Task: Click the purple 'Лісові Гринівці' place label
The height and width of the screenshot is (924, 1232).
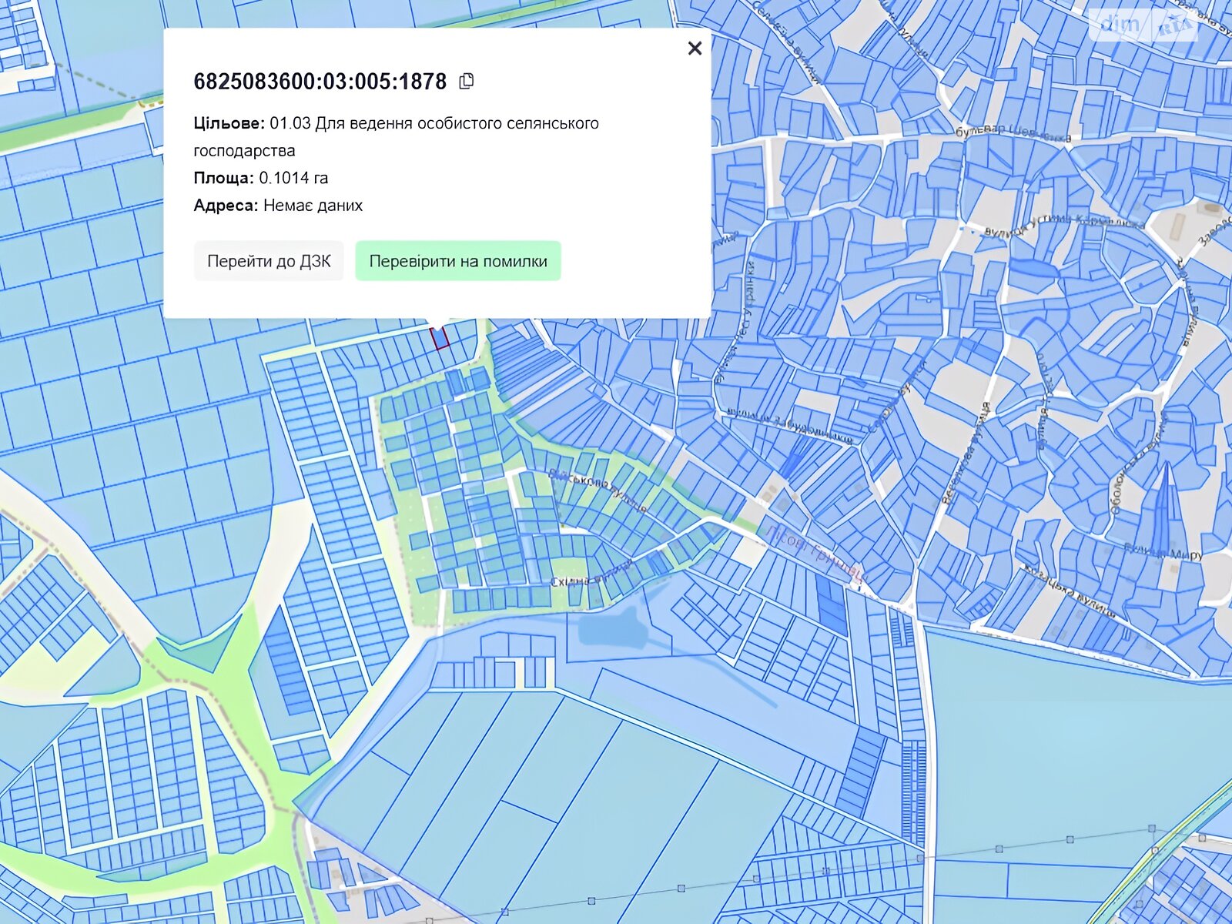Action: (x=815, y=552)
